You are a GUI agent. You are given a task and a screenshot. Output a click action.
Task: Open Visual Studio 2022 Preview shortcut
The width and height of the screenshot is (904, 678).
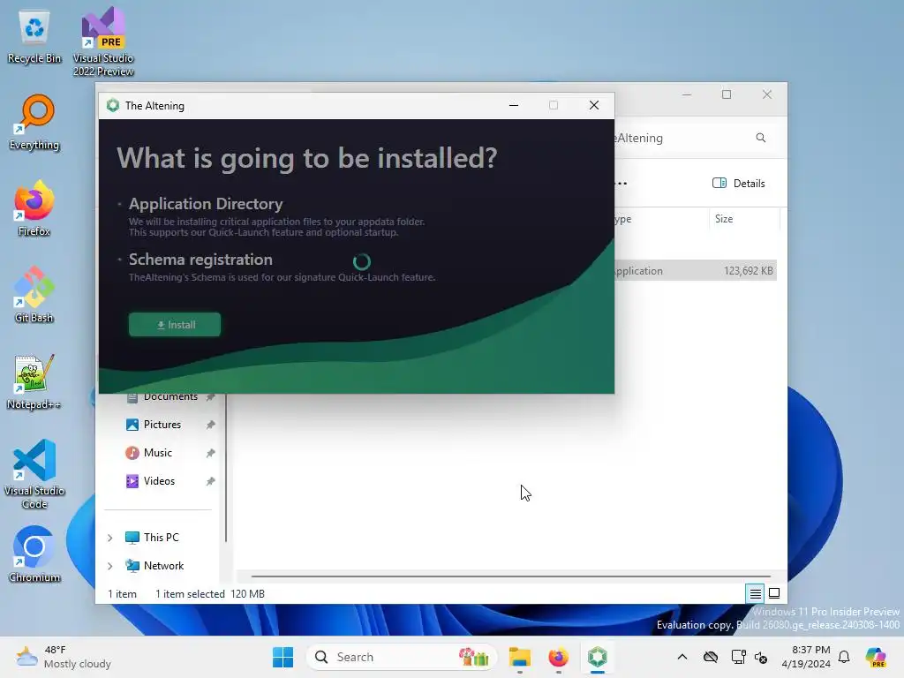[103, 42]
